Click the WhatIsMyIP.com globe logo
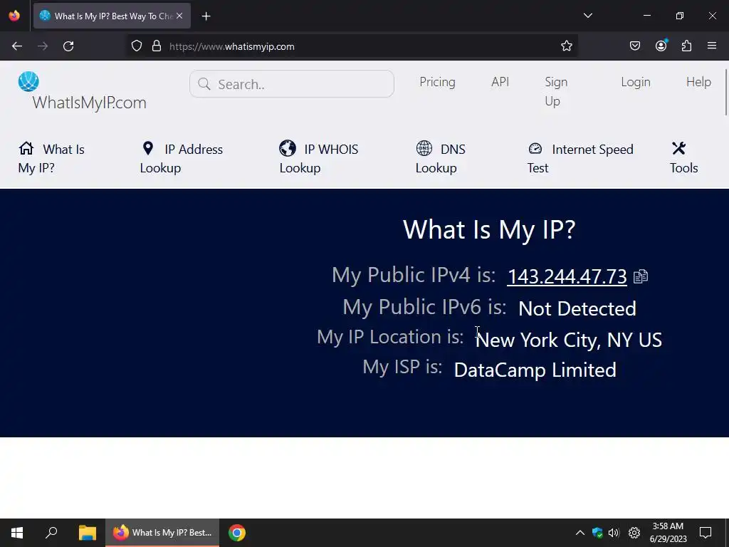The height and width of the screenshot is (547, 729). [x=28, y=82]
